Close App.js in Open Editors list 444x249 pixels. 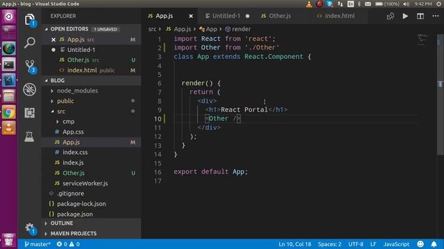pos(53,39)
